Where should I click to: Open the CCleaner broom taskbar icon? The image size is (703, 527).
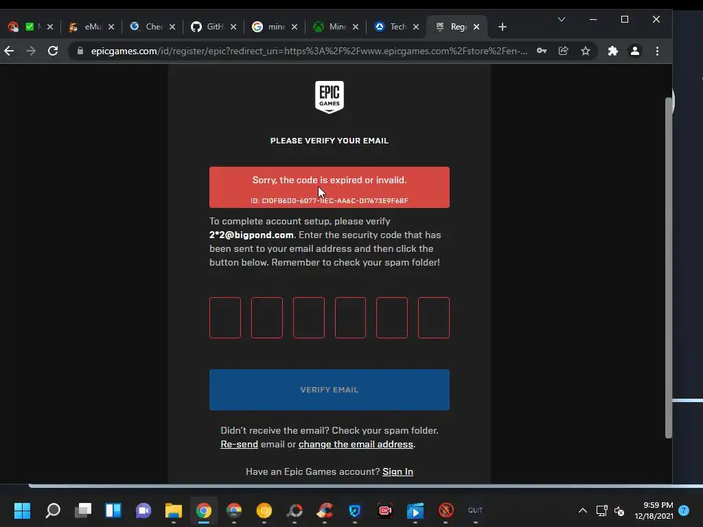pos(325,510)
